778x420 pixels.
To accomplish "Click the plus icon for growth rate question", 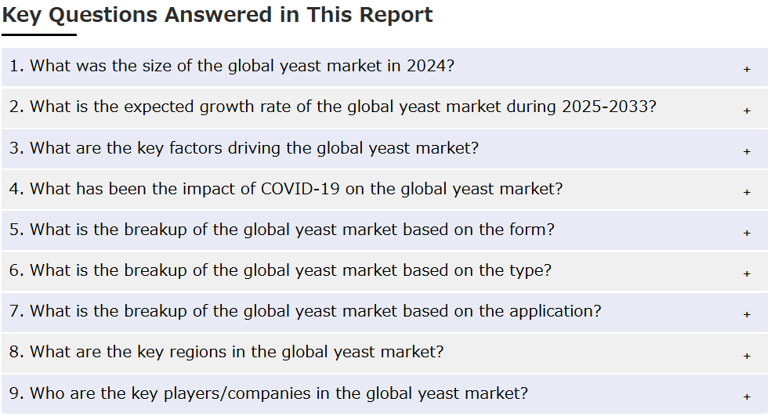I will [x=747, y=110].
